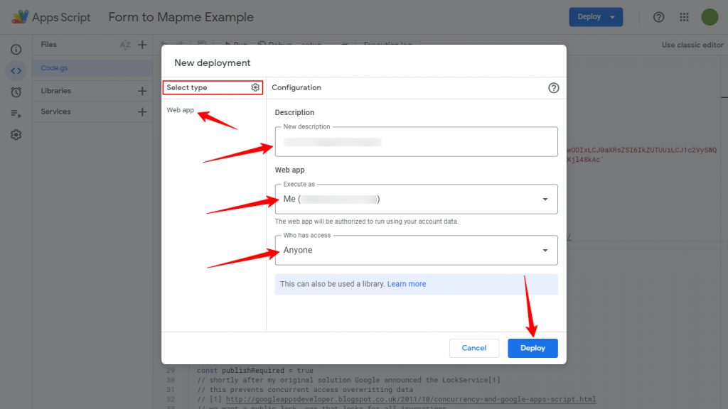Image resolution: width=728 pixels, height=409 pixels.
Task: Switch to the code Editor sidebar icon
Action: pos(16,70)
